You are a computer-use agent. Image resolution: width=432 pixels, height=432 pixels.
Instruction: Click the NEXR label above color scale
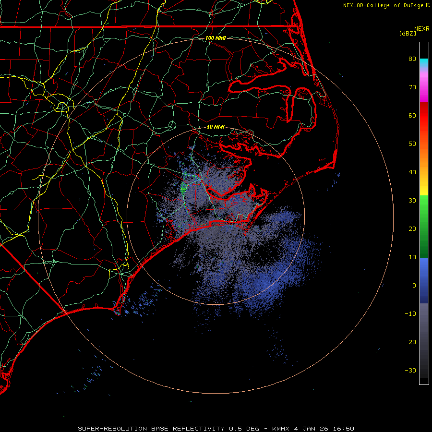coord(422,29)
